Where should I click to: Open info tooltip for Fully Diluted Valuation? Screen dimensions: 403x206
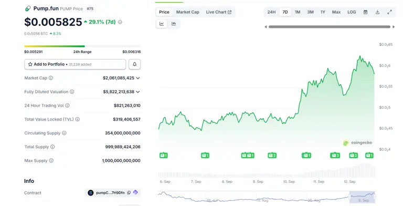pyautogui.click(x=72, y=91)
